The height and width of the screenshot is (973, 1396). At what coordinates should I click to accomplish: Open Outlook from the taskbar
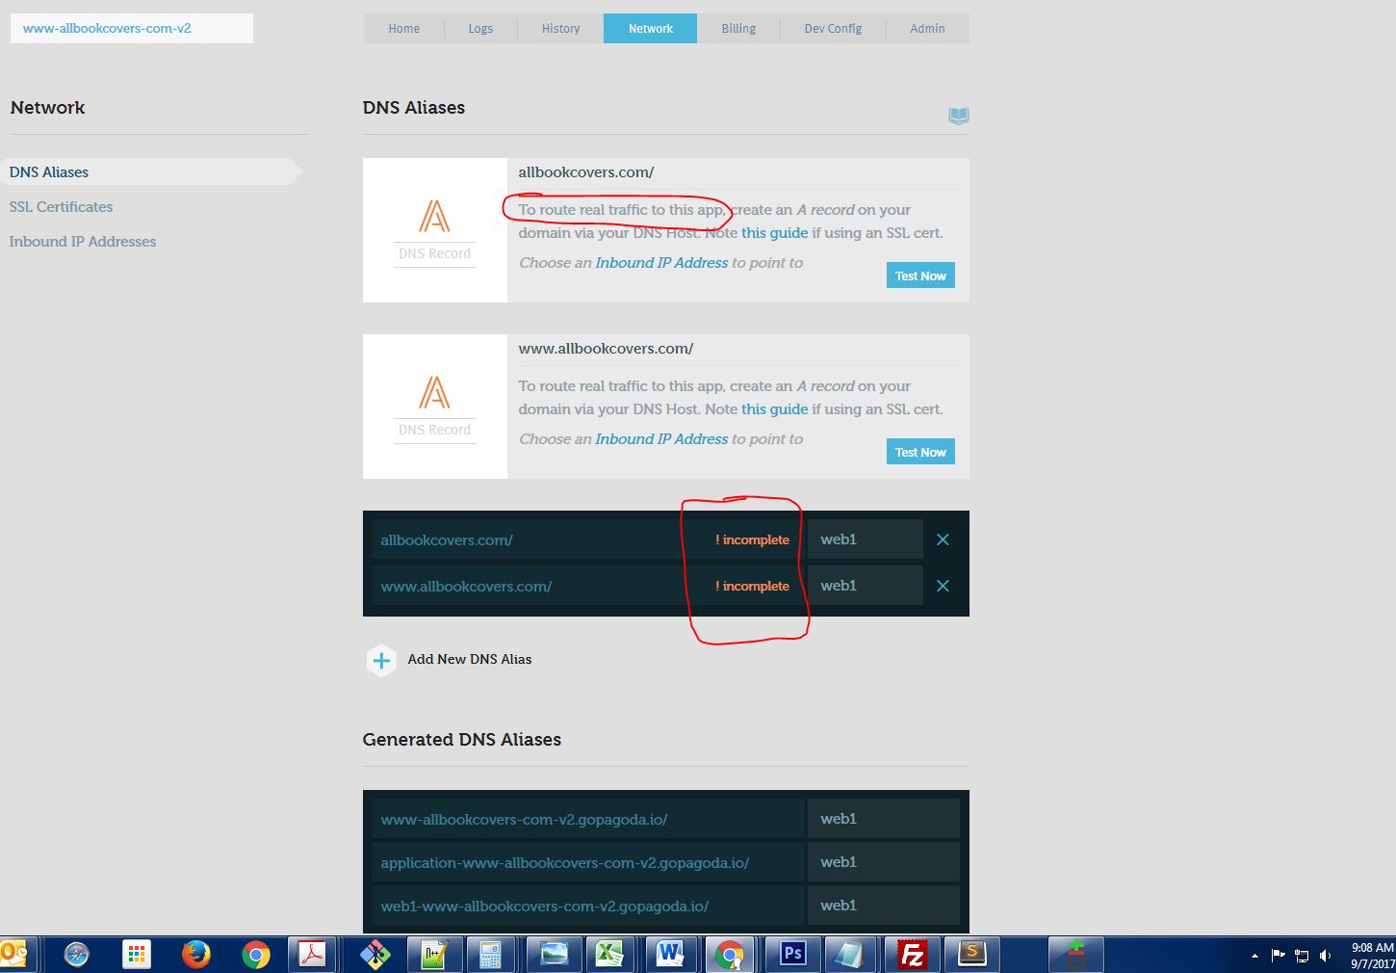pos(14,955)
